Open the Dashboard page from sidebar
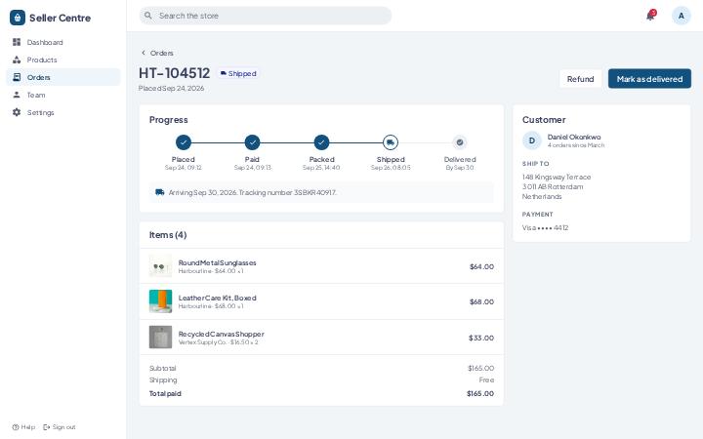Image resolution: width=703 pixels, height=439 pixels. 63,42
